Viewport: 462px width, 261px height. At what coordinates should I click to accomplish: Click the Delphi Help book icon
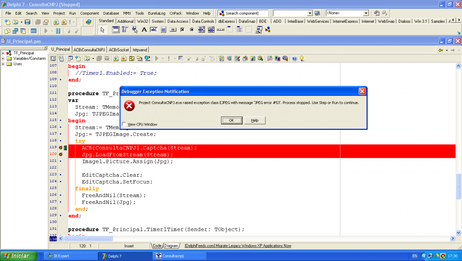[x=89, y=22]
